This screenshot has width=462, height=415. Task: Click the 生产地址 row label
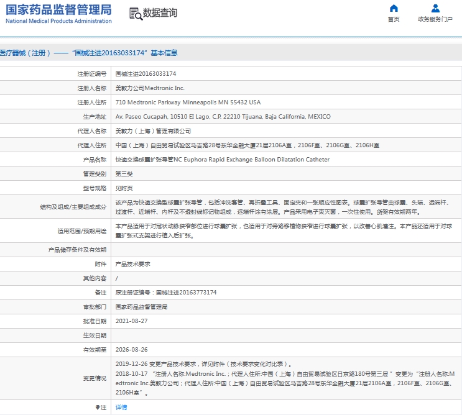pos(95,117)
